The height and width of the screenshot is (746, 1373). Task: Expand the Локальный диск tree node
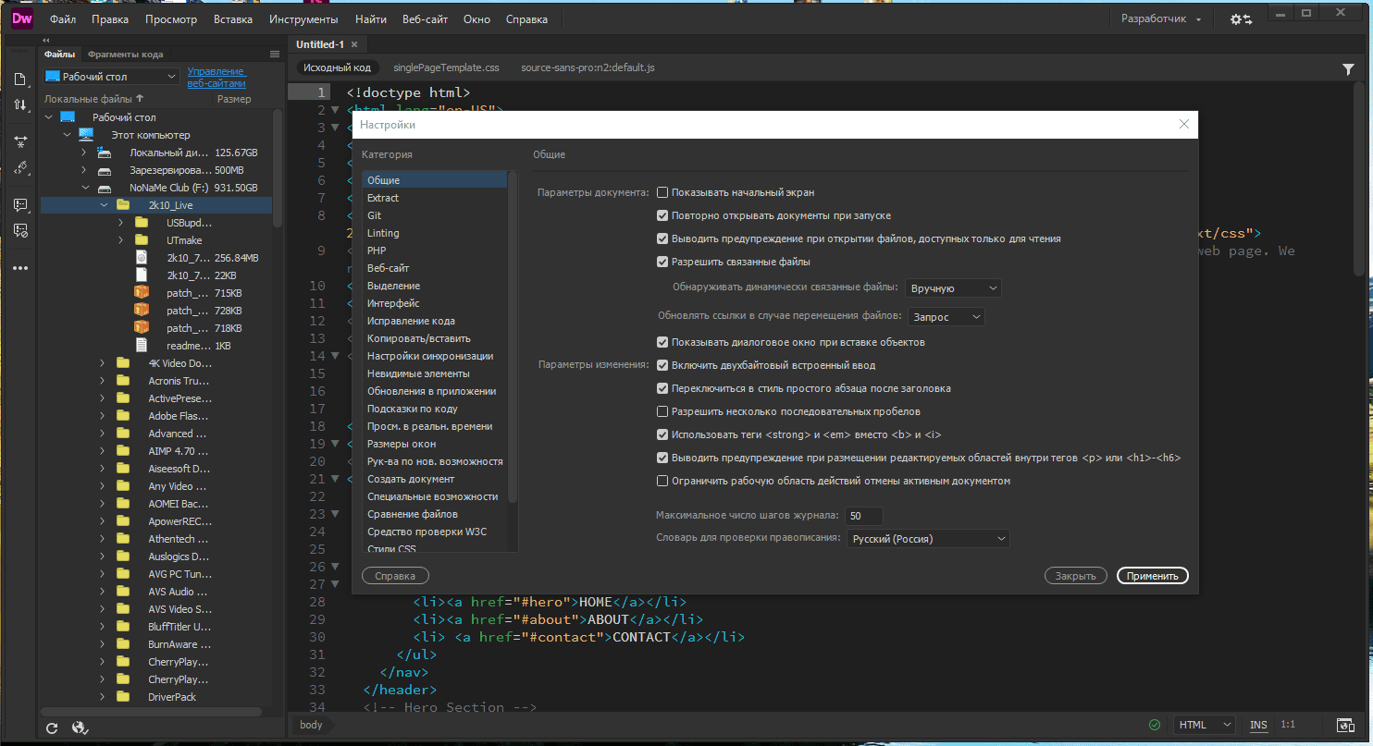pyautogui.click(x=84, y=153)
